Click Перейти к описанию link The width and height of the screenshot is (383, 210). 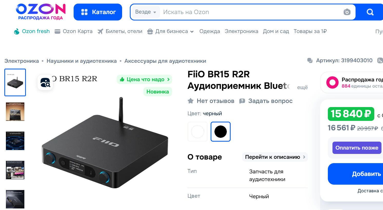pyautogui.click(x=275, y=157)
